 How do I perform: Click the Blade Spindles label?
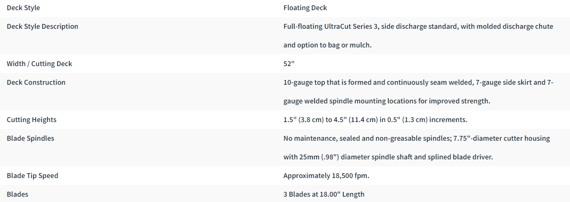tap(30, 139)
